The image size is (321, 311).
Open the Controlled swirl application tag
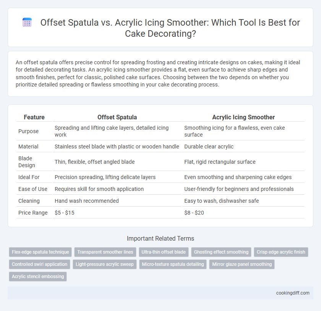[x=39, y=264]
